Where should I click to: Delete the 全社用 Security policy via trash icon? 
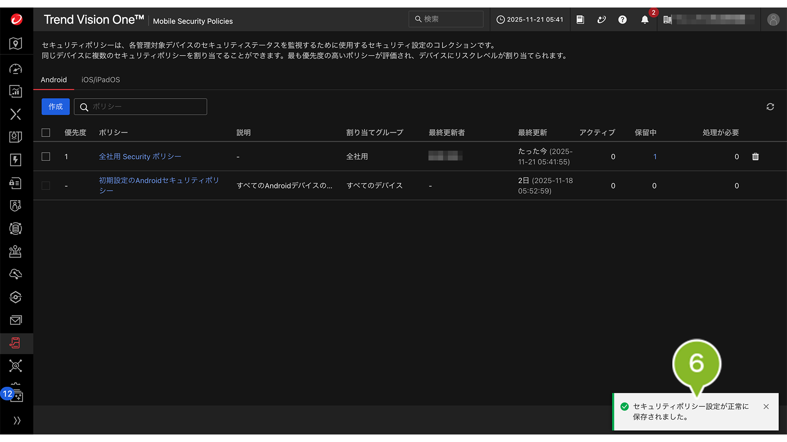755,156
